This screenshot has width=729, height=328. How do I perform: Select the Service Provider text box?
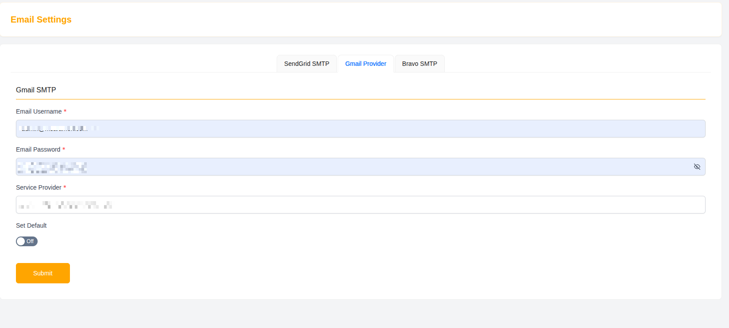click(x=361, y=205)
